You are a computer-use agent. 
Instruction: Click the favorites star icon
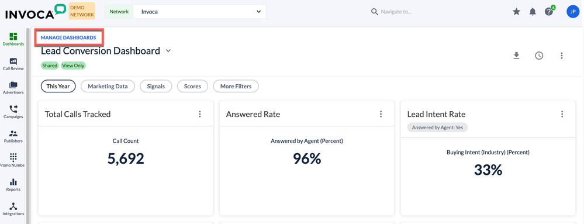point(516,12)
